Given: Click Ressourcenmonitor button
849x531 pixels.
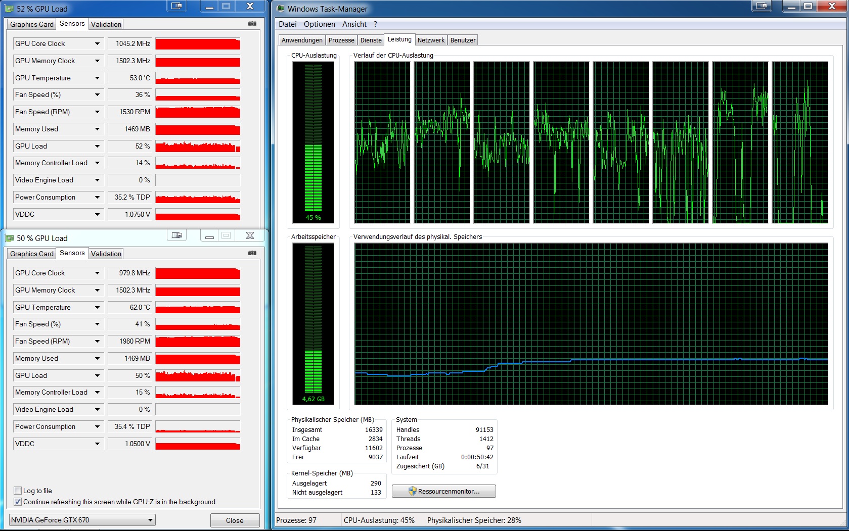Looking at the screenshot, I should [444, 491].
